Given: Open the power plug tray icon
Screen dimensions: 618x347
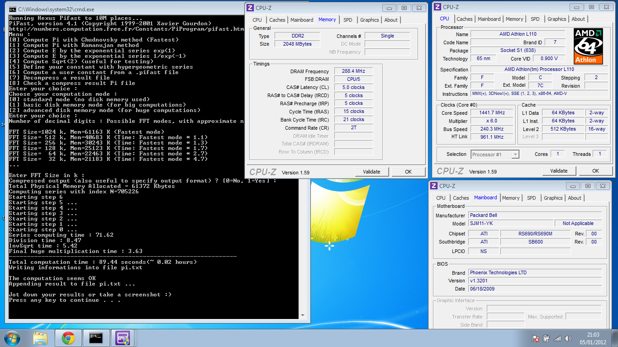Looking at the screenshot, I should 547,338.
